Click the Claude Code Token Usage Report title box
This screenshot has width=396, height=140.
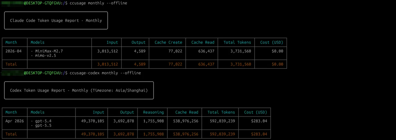[56, 20]
